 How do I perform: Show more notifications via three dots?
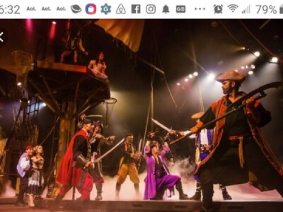tap(200, 9)
